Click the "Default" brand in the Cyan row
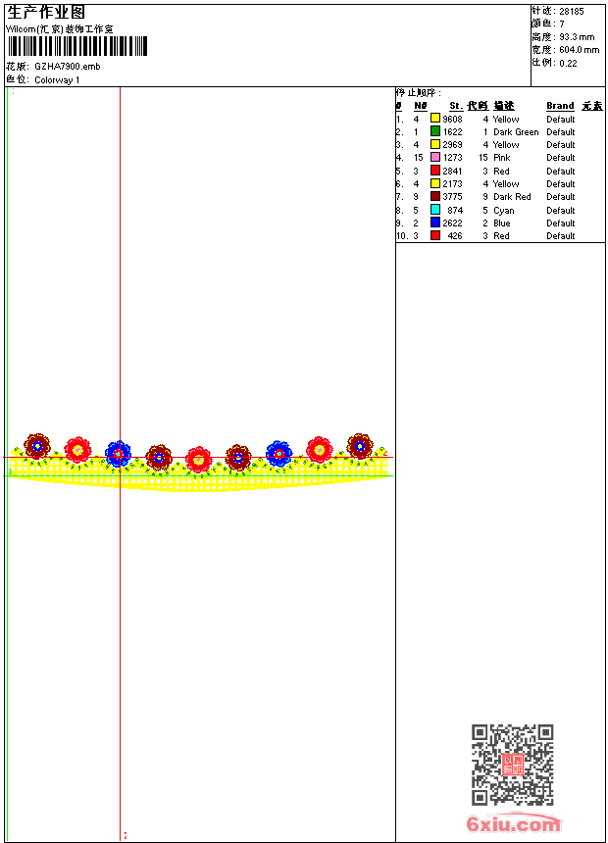This screenshot has height=843, width=608. tap(560, 210)
